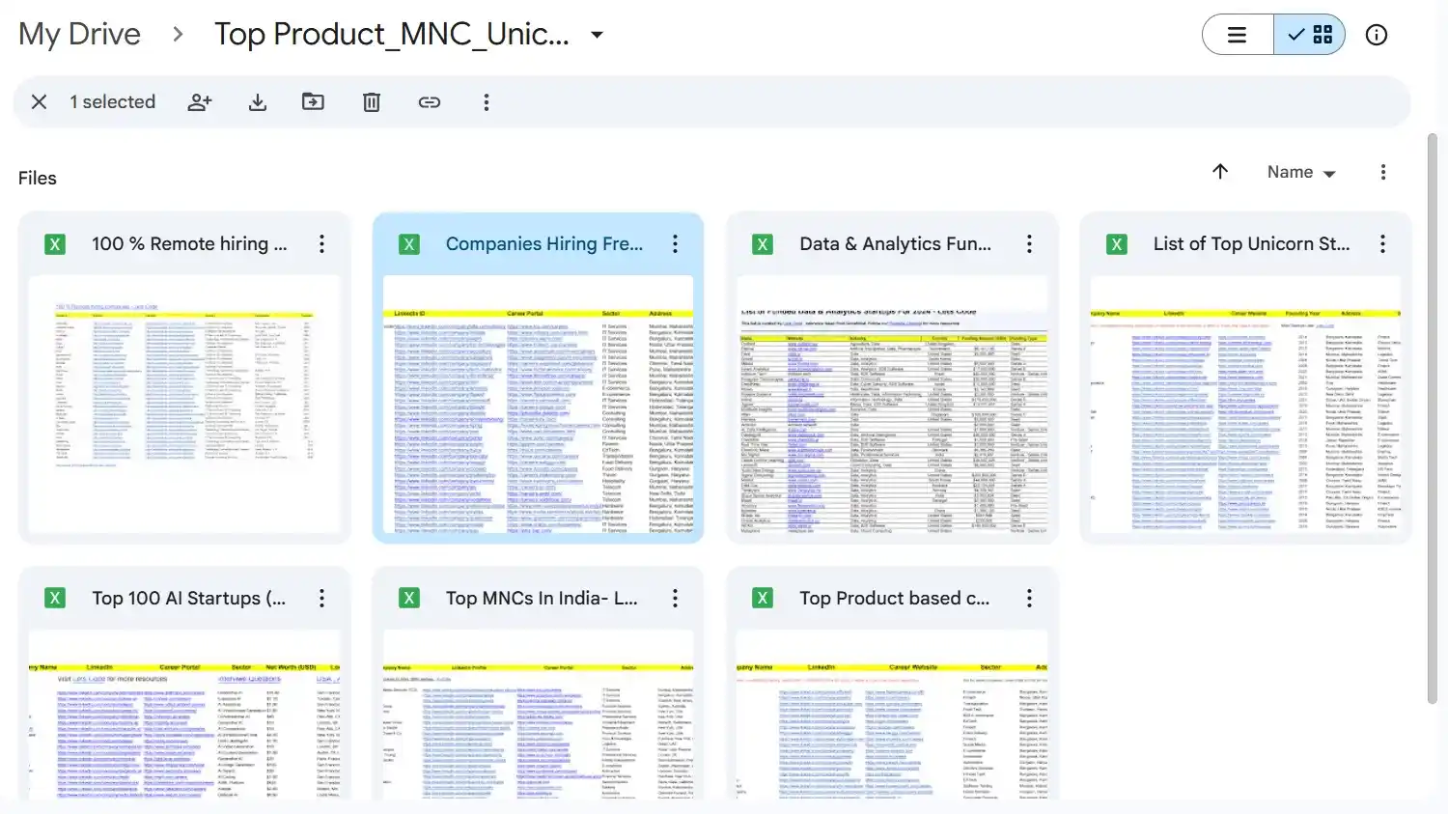Image resolution: width=1448 pixels, height=814 pixels.
Task: Download the selected file
Action: pos(258,101)
